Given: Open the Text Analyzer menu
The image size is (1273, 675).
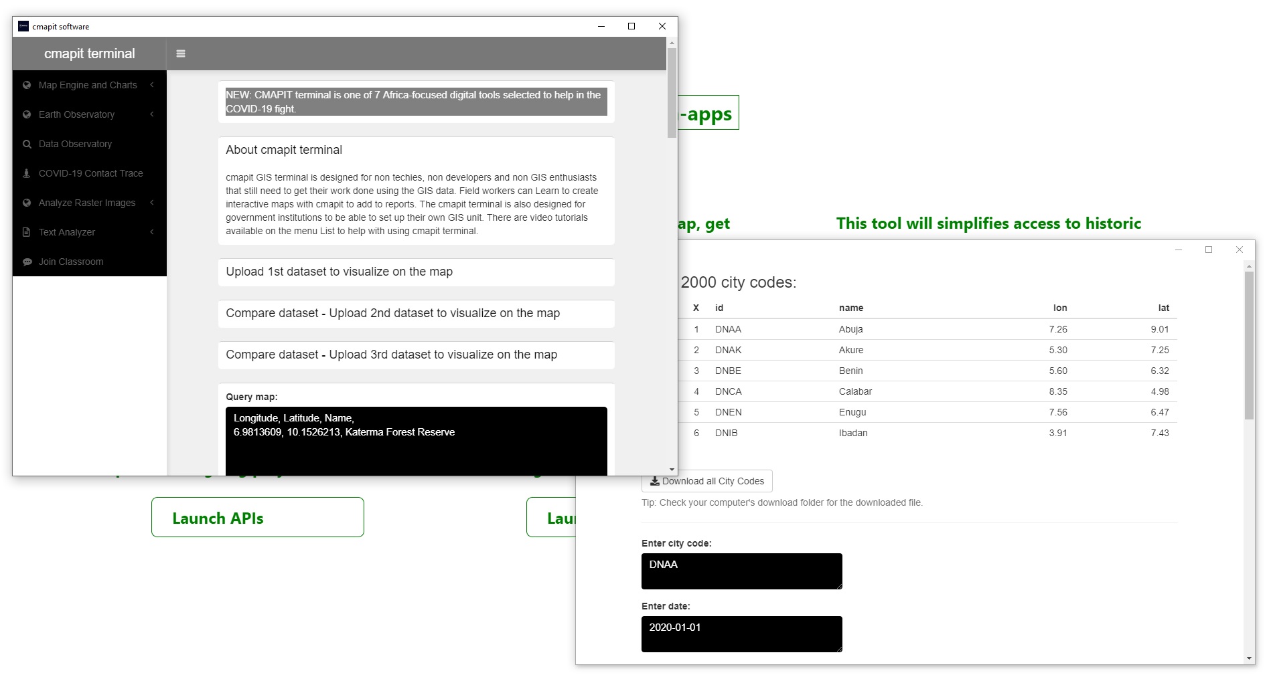Looking at the screenshot, I should [90, 232].
